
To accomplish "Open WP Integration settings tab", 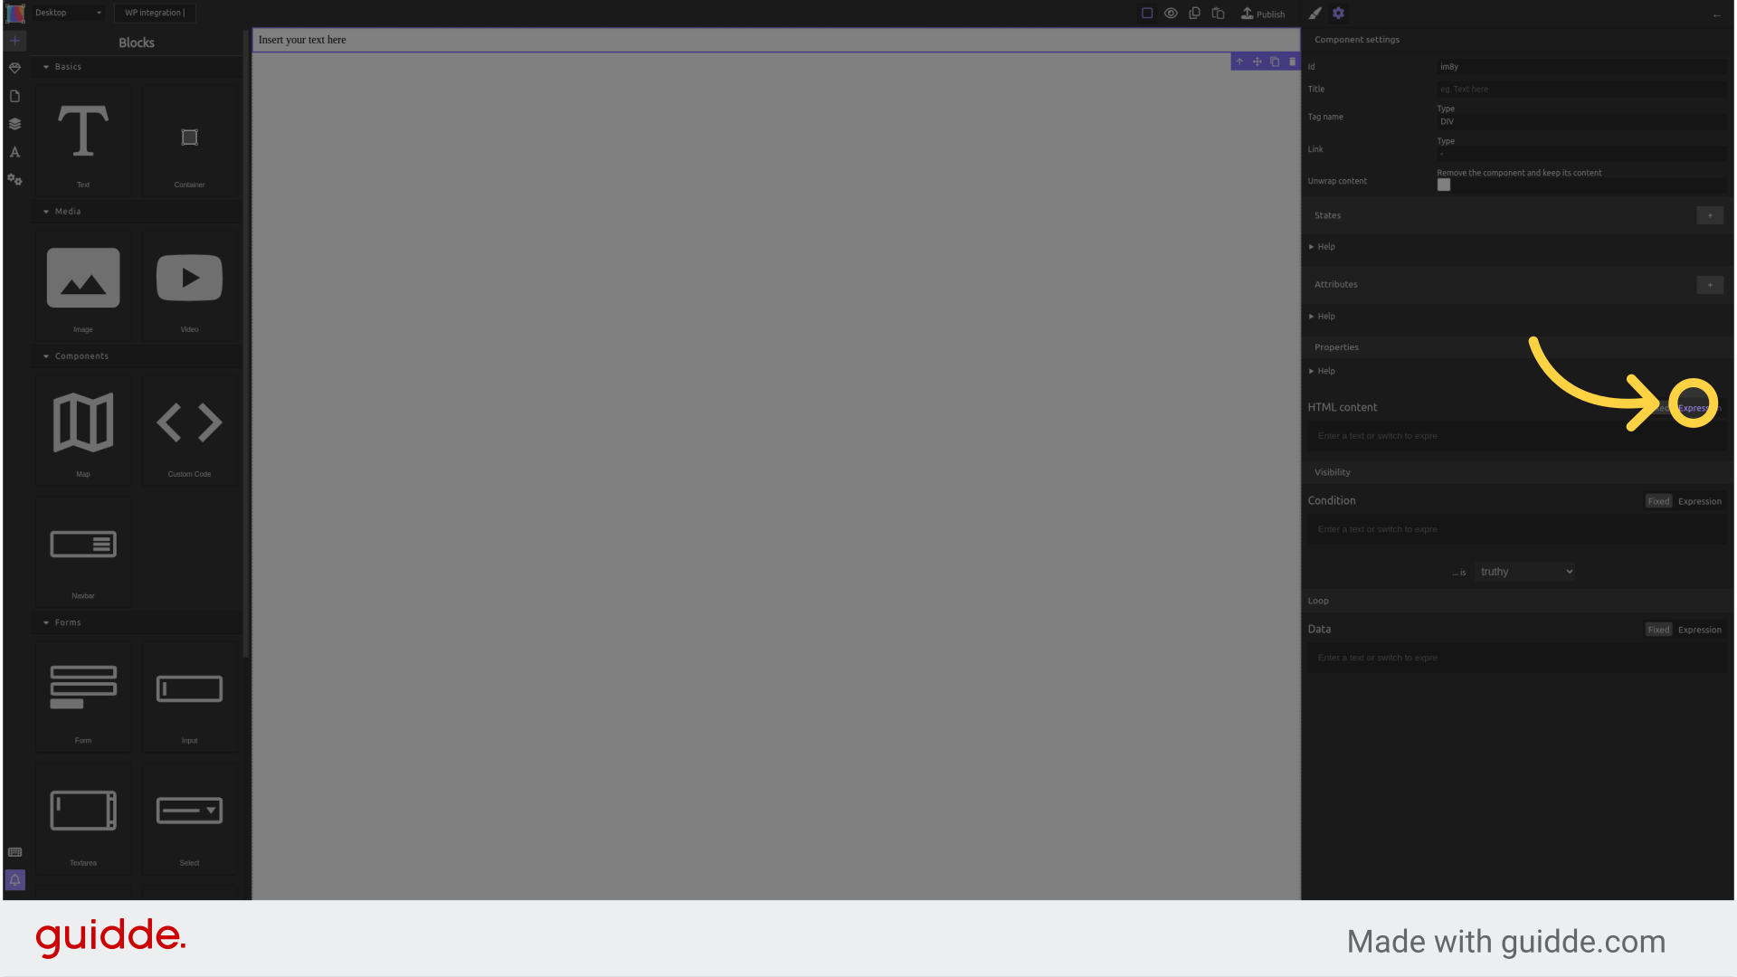I will point(155,12).
